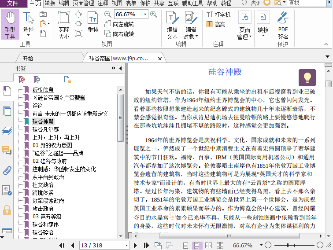Click the zoom slider in status bar
Viewport: 333px width, 250px height.
[288, 245]
